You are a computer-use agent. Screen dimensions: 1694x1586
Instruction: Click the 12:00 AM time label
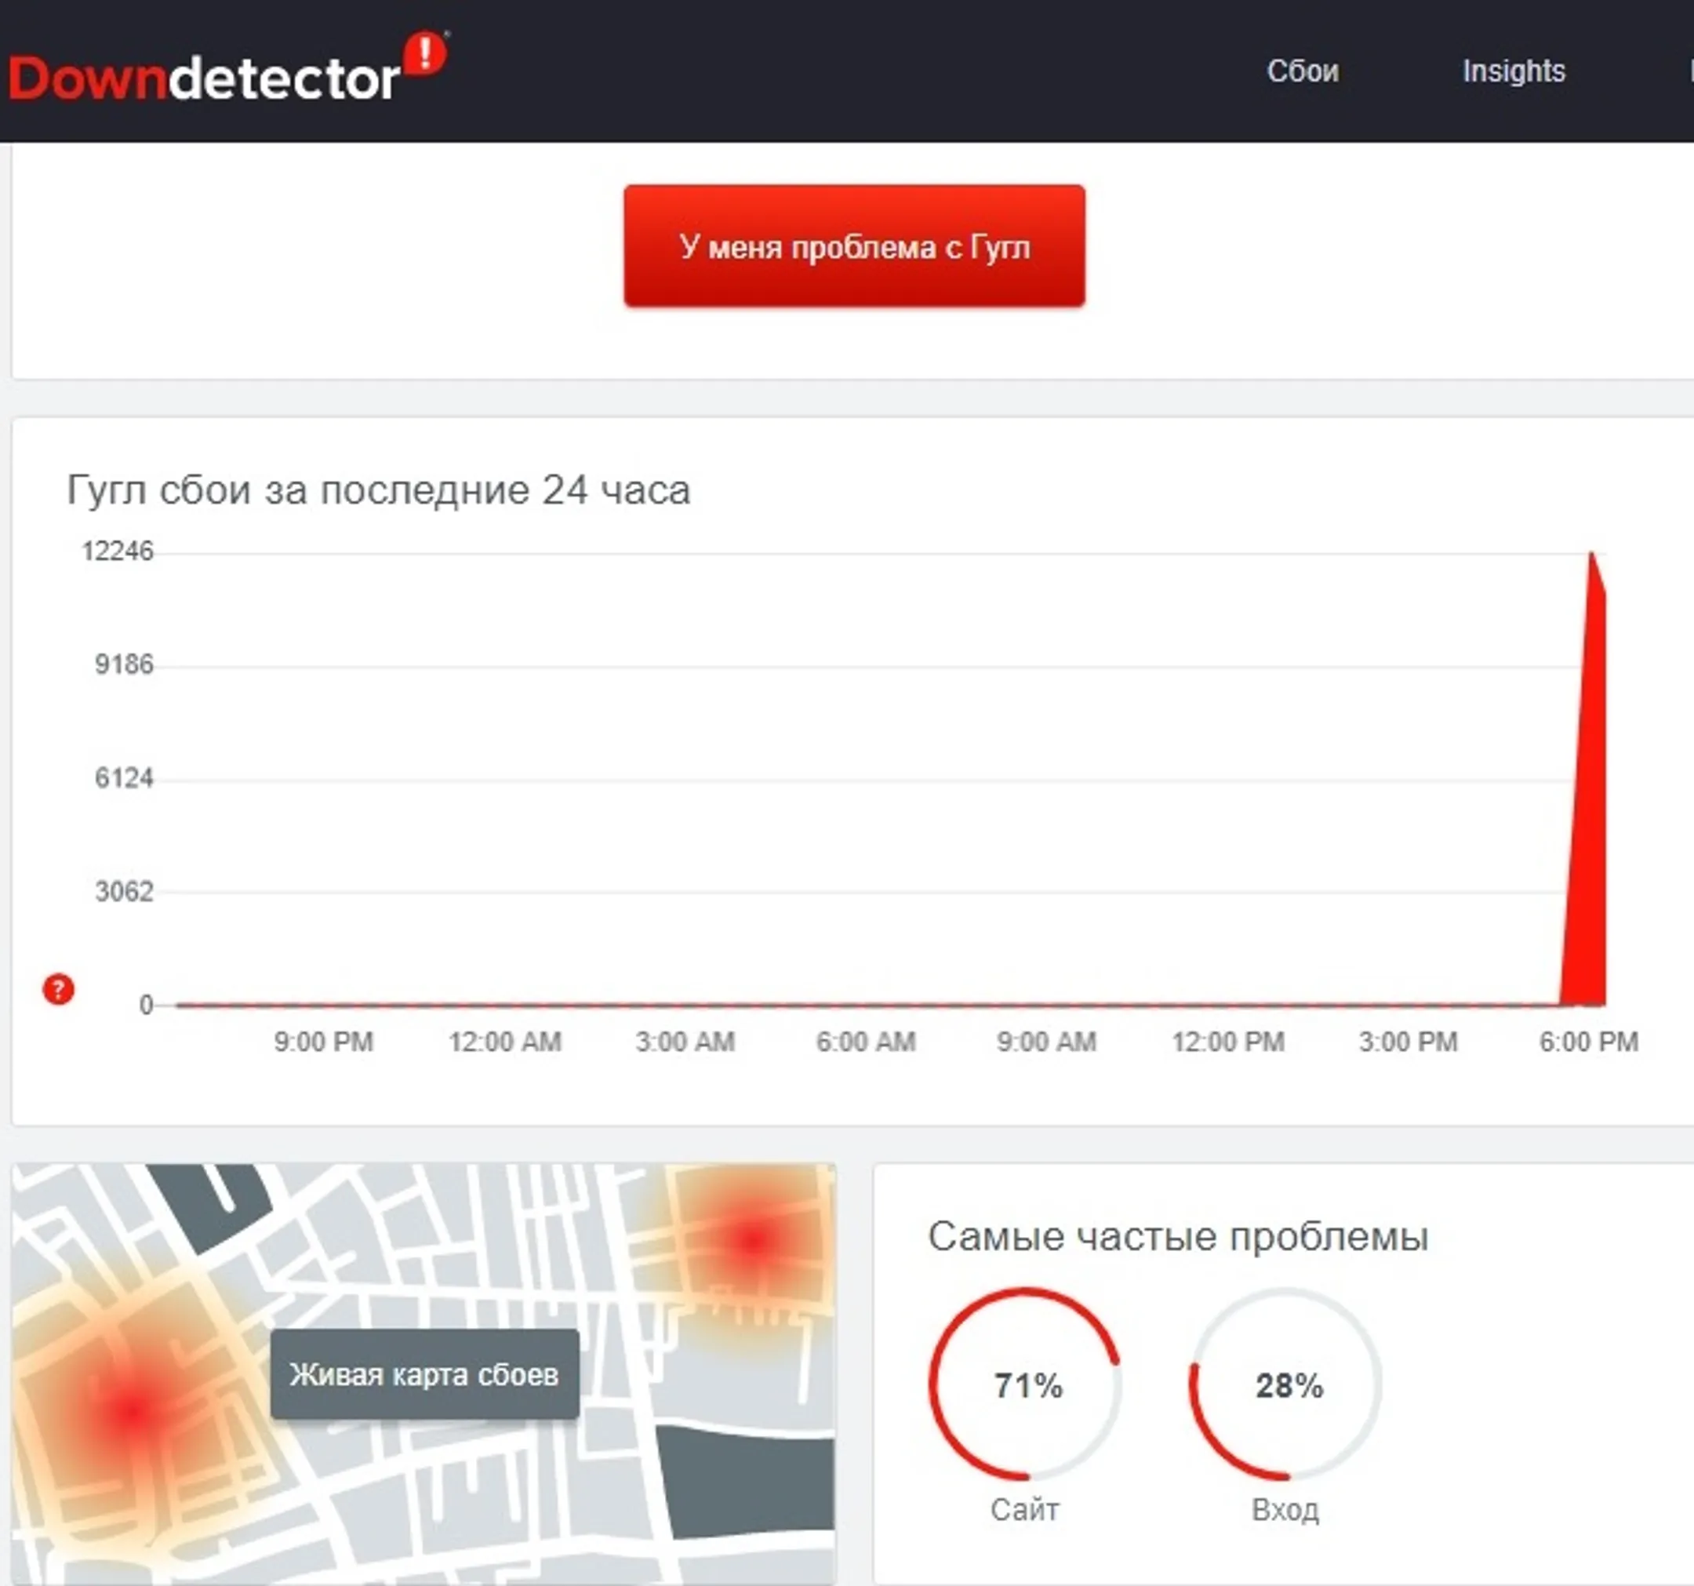click(x=505, y=1042)
